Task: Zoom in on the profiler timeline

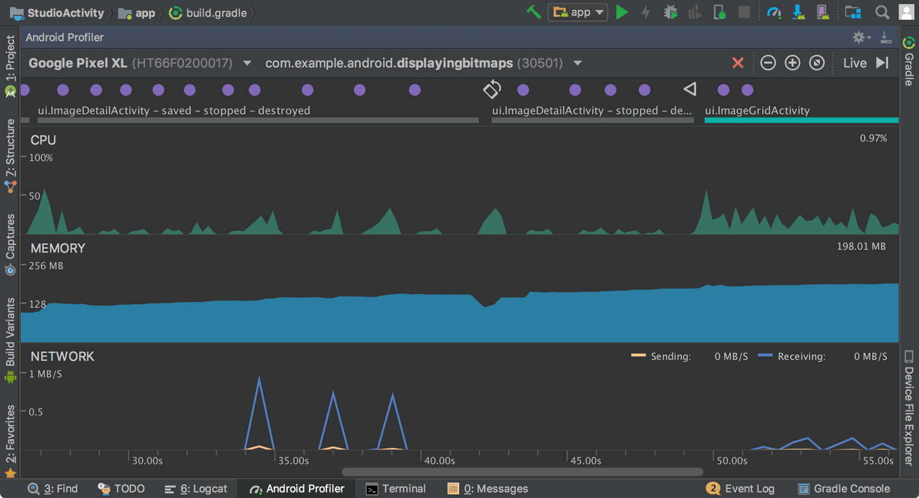Action: pos(792,63)
